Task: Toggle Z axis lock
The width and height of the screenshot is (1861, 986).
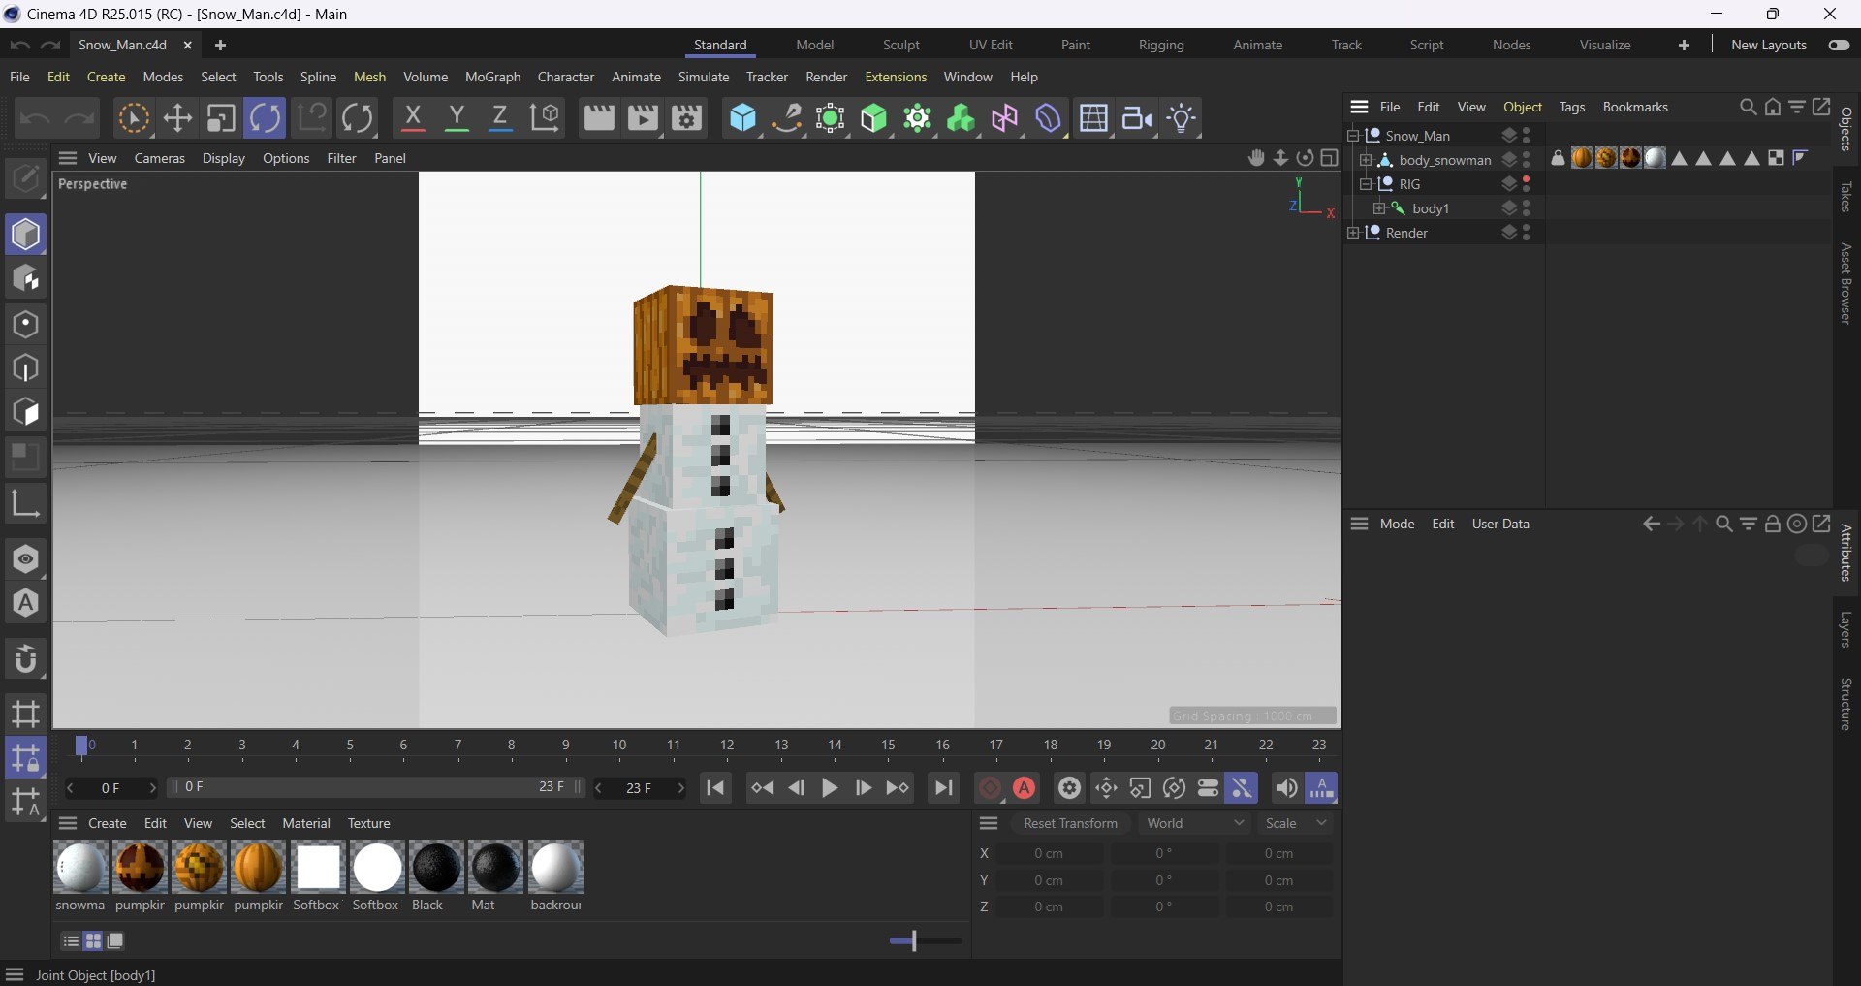Action: pyautogui.click(x=500, y=118)
